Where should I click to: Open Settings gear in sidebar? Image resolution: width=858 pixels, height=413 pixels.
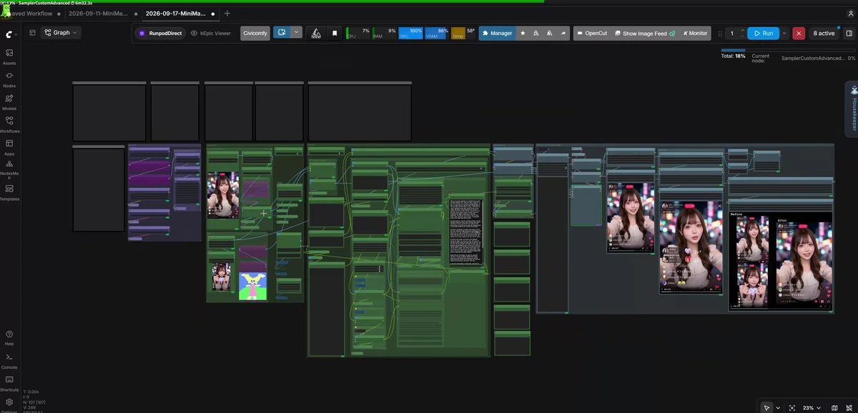(9, 403)
